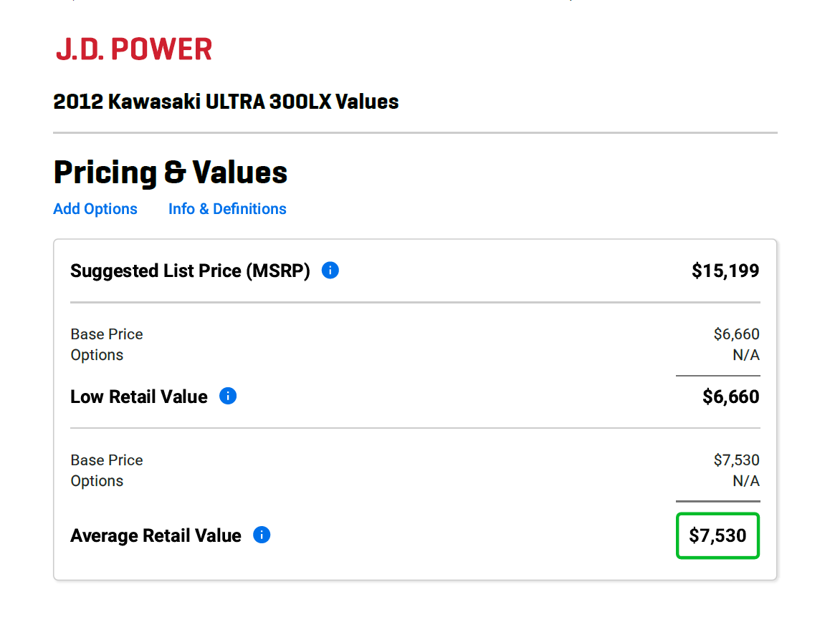Click N/A options value above Low Retail Value
Image resolution: width=830 pixels, height=622 pixels.
pyautogui.click(x=745, y=355)
